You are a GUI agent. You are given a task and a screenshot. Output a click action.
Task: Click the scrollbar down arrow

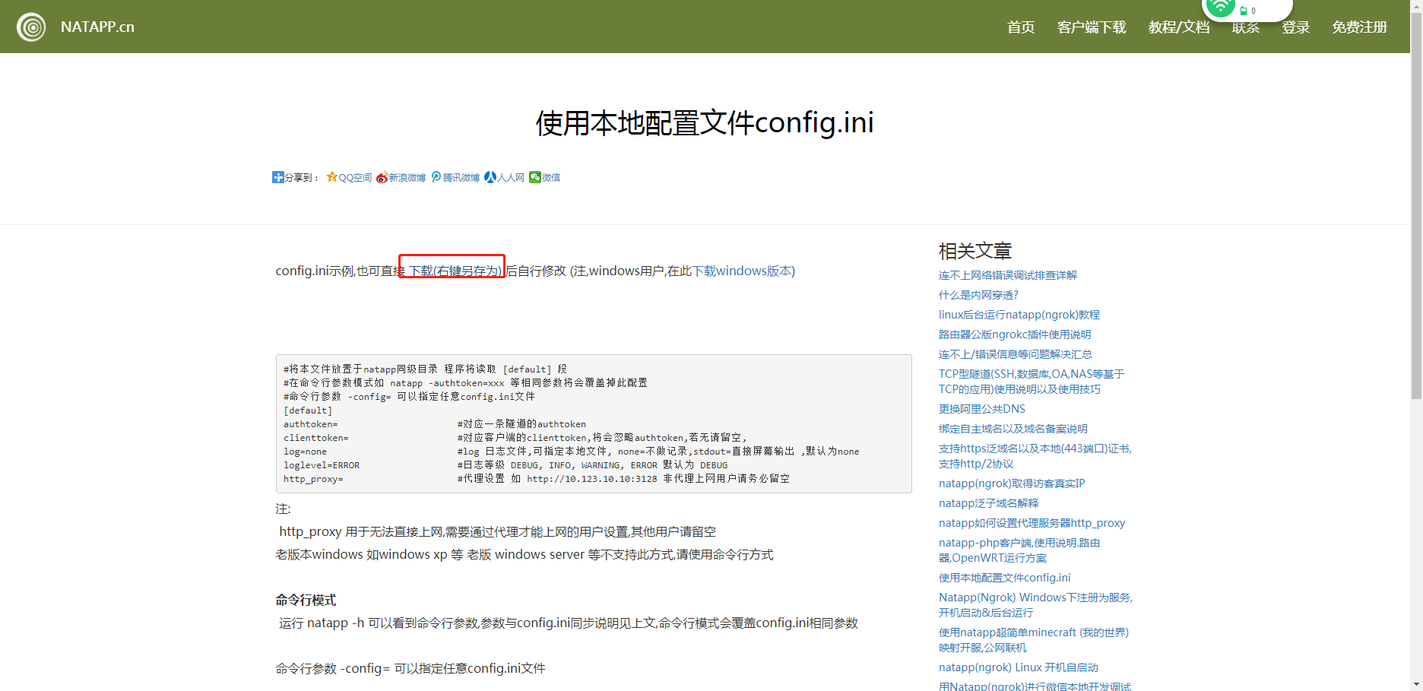coord(1416,685)
